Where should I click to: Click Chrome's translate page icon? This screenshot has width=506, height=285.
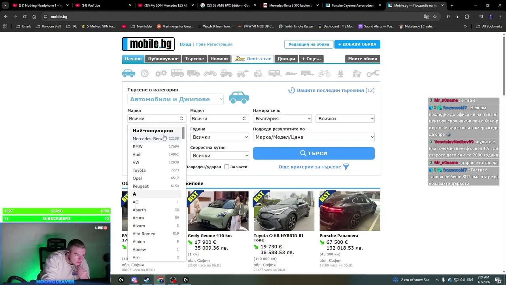click(x=426, y=17)
